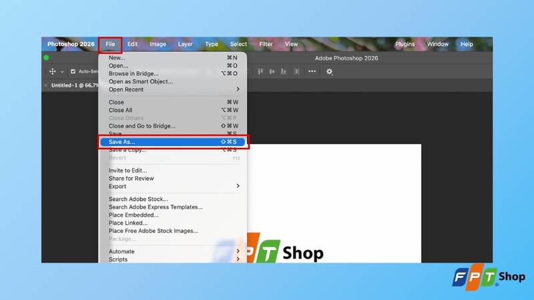Screen dimensions: 534x300
Task: Close the open File menu
Action: [110, 44]
